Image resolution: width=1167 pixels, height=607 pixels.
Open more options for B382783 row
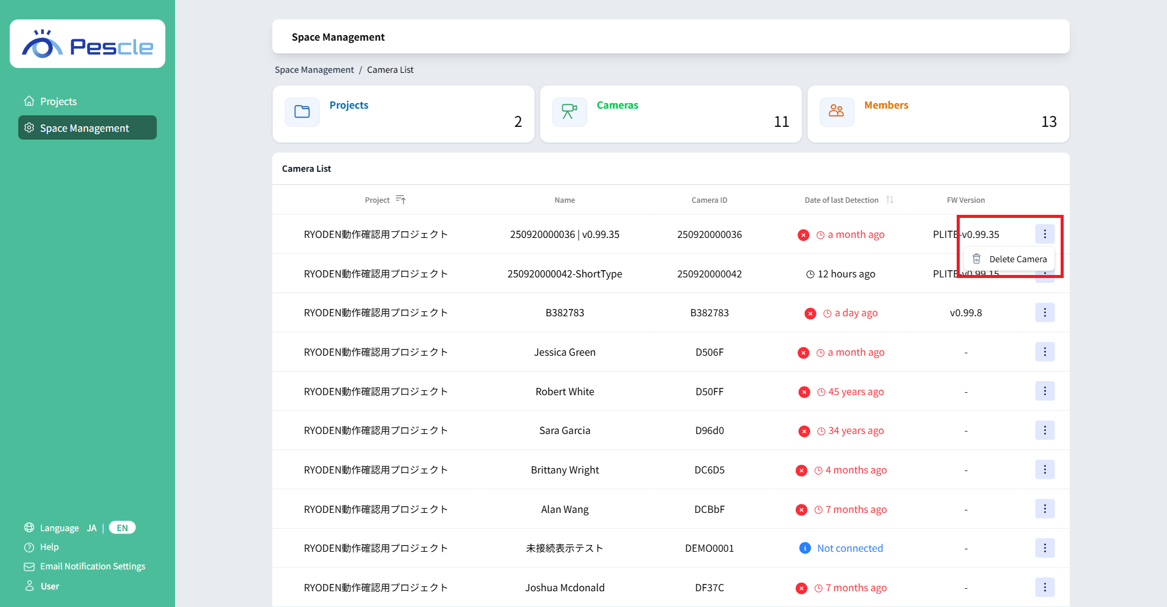pyautogui.click(x=1045, y=313)
